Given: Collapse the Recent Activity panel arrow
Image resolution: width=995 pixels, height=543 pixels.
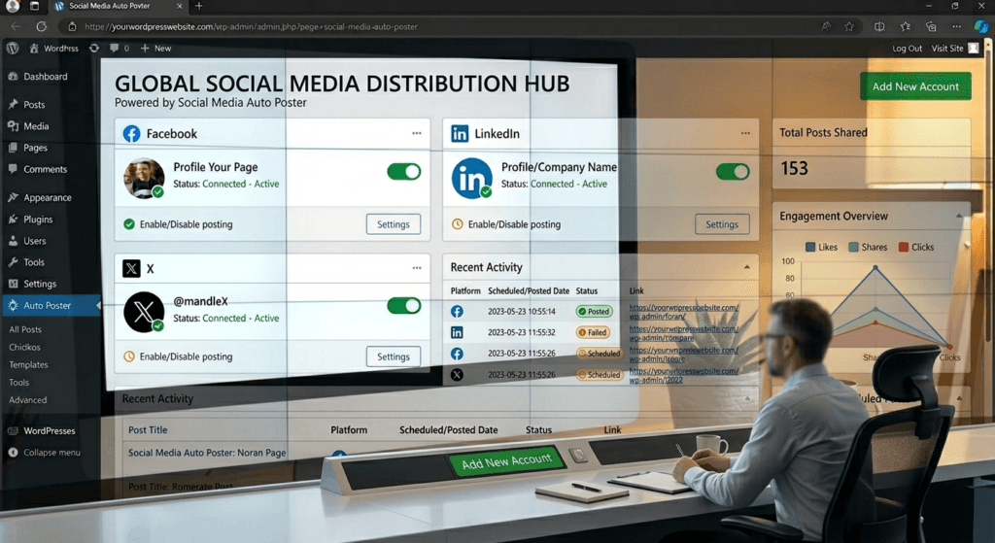Looking at the screenshot, I should pos(747,268).
